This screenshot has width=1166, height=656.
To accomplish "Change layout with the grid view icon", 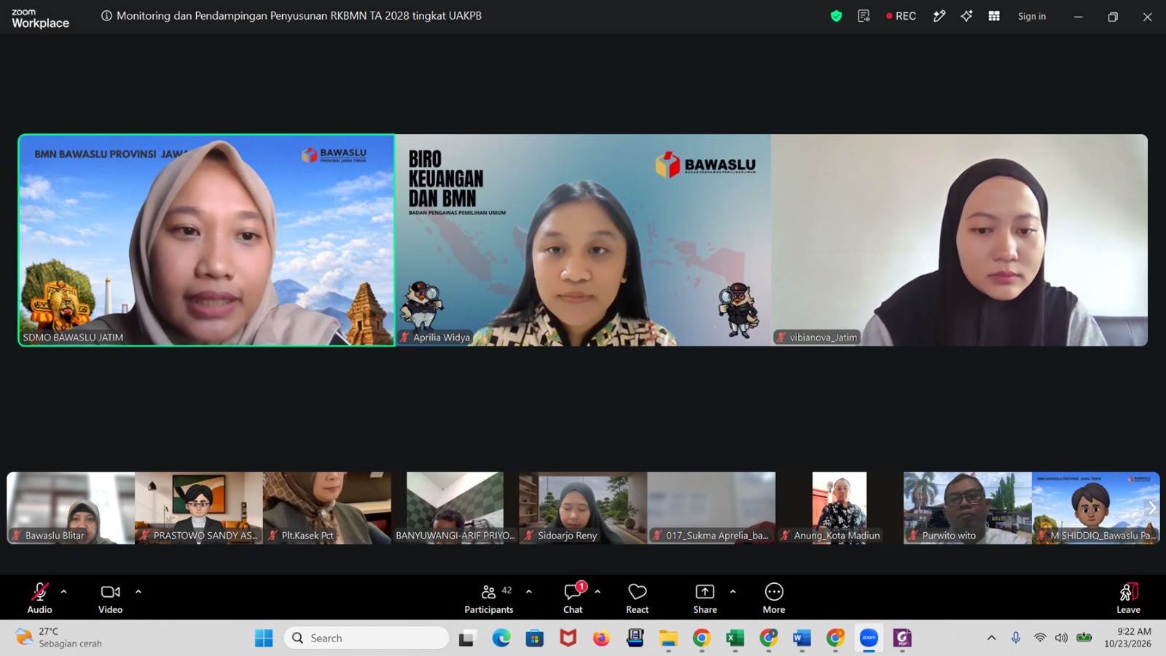I will pos(994,16).
